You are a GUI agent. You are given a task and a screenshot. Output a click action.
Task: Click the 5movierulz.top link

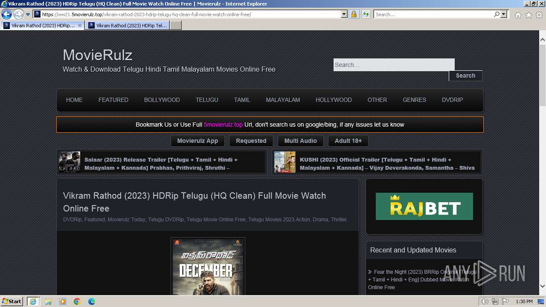tap(223, 125)
